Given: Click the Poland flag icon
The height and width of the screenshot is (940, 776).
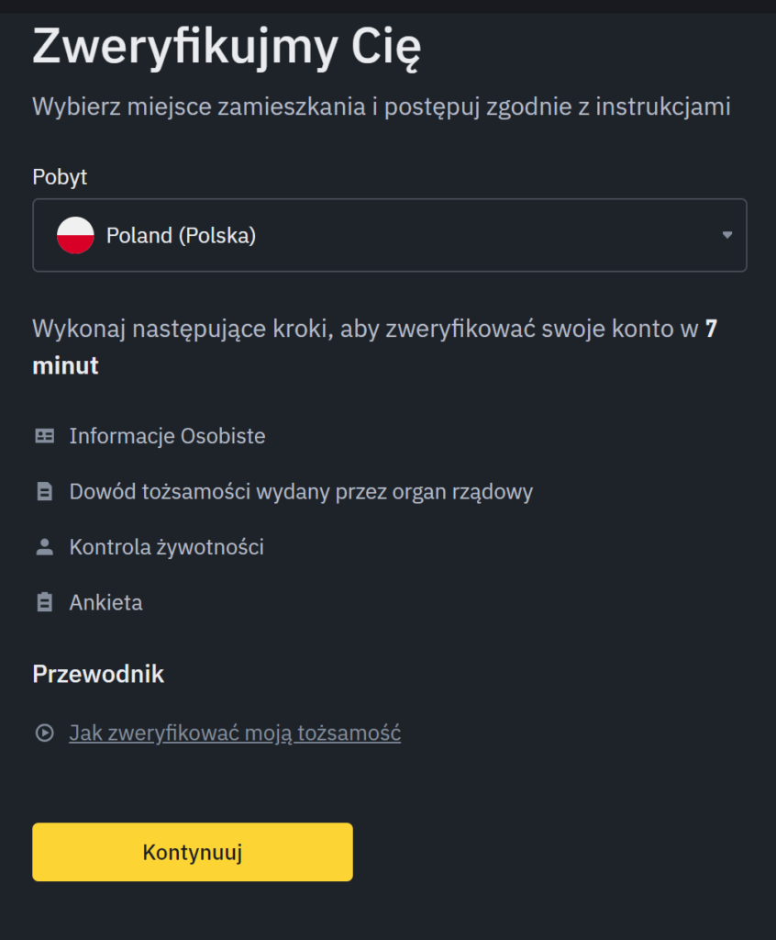Looking at the screenshot, I should 75,236.
